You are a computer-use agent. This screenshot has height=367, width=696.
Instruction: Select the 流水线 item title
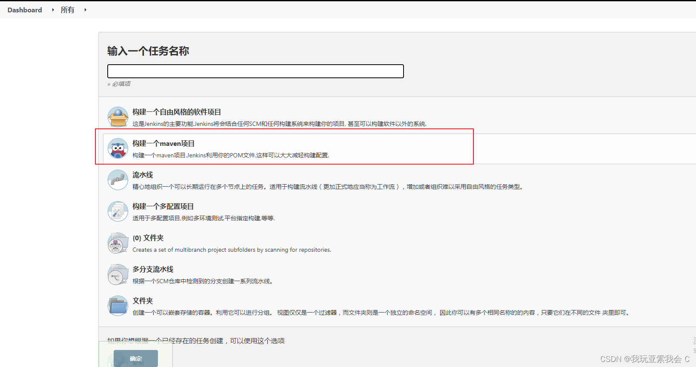coord(143,175)
